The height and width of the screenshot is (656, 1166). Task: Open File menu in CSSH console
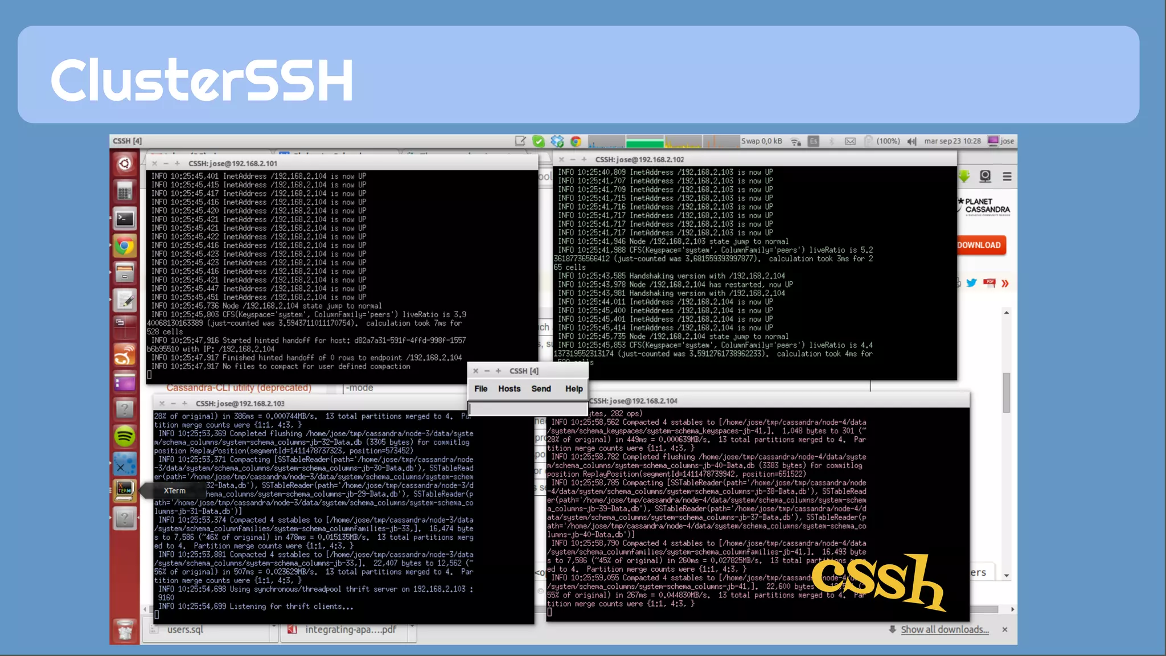pos(481,388)
